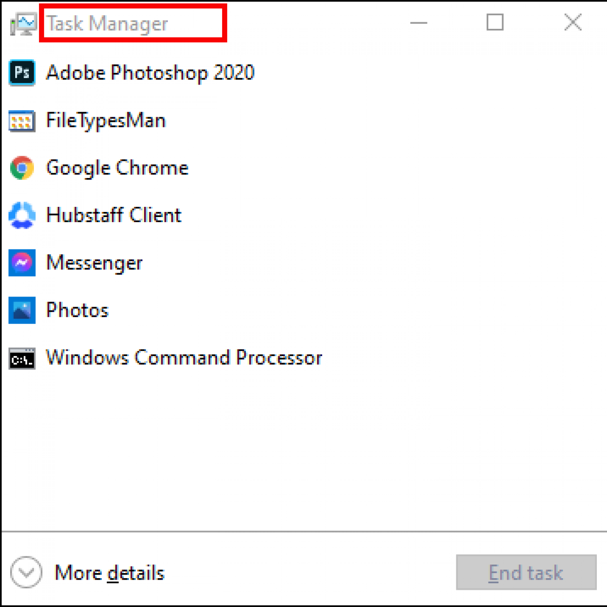Select the Windows Command Processor entry
The image size is (607, 607).
[x=184, y=358]
